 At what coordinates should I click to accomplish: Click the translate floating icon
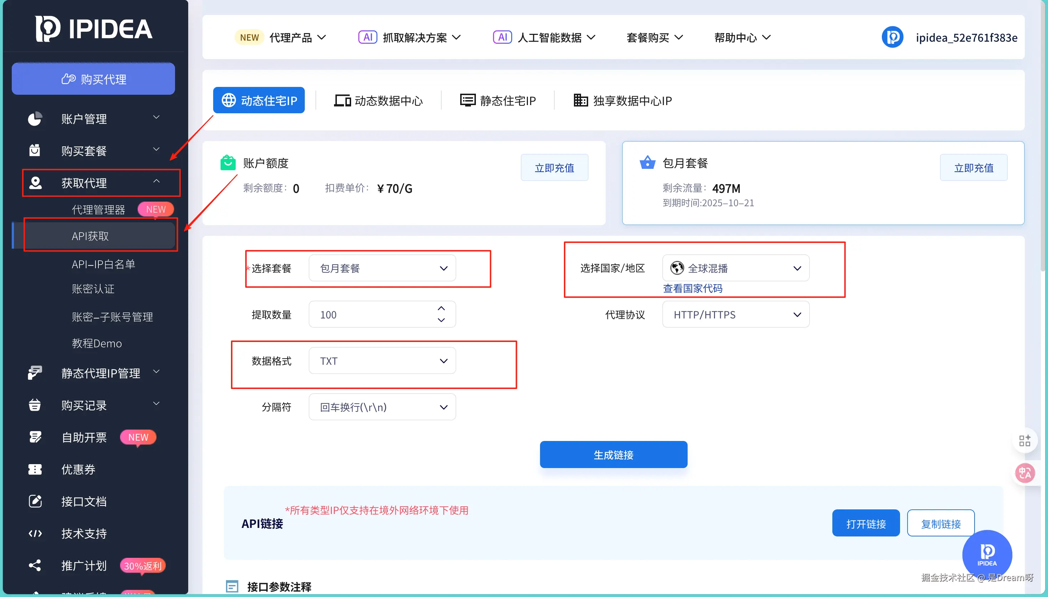[x=1024, y=473]
